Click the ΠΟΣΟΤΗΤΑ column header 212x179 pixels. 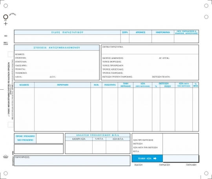(x=110, y=85)
